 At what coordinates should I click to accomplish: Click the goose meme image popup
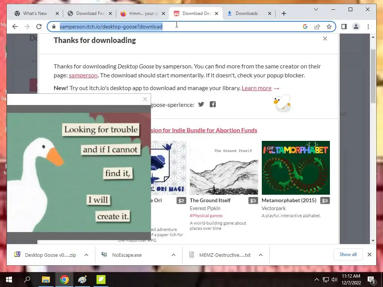coord(79,172)
